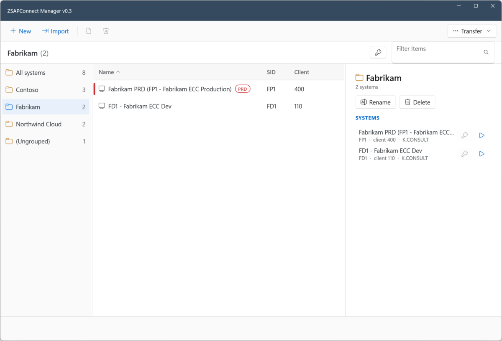Open Fabrikam PRD entry in the Systems panel
This screenshot has height=341, width=502.
point(406,135)
